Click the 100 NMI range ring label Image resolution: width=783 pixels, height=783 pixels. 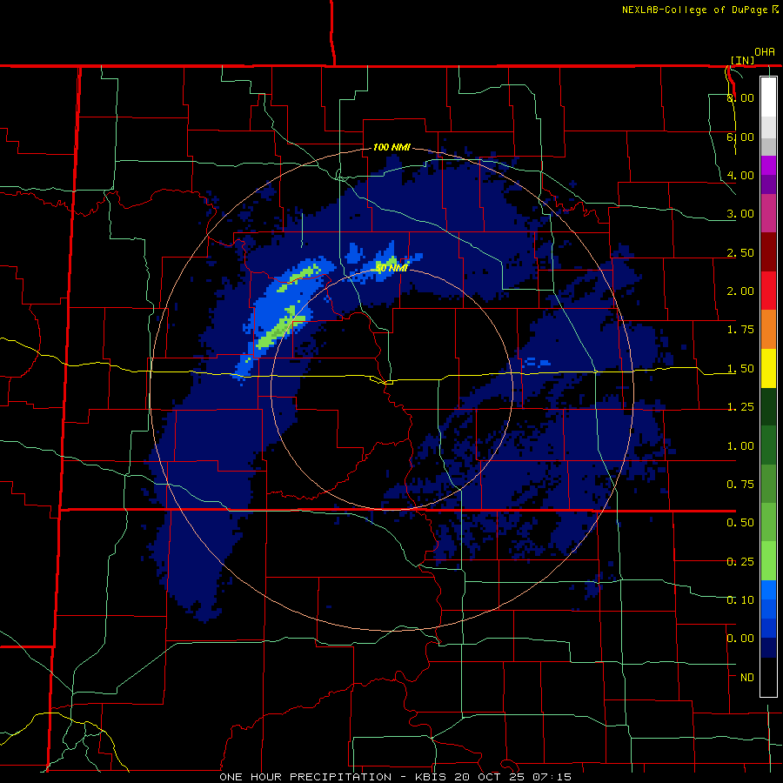pos(392,147)
